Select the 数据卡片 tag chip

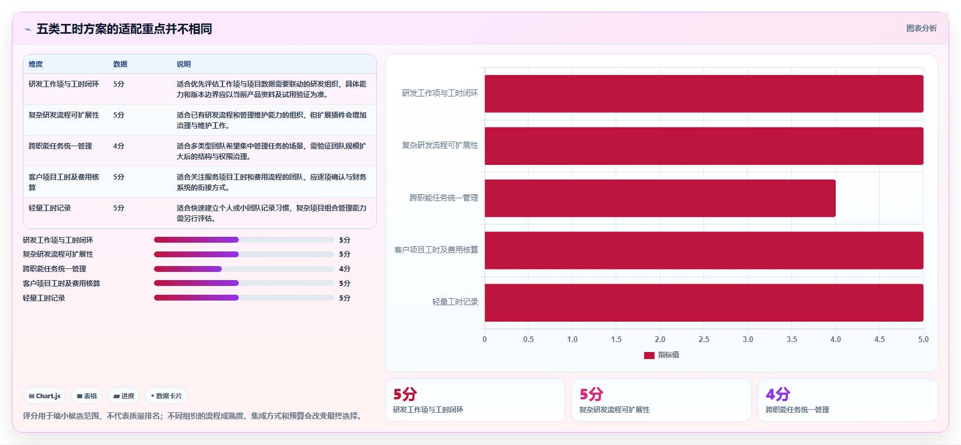[x=166, y=396]
